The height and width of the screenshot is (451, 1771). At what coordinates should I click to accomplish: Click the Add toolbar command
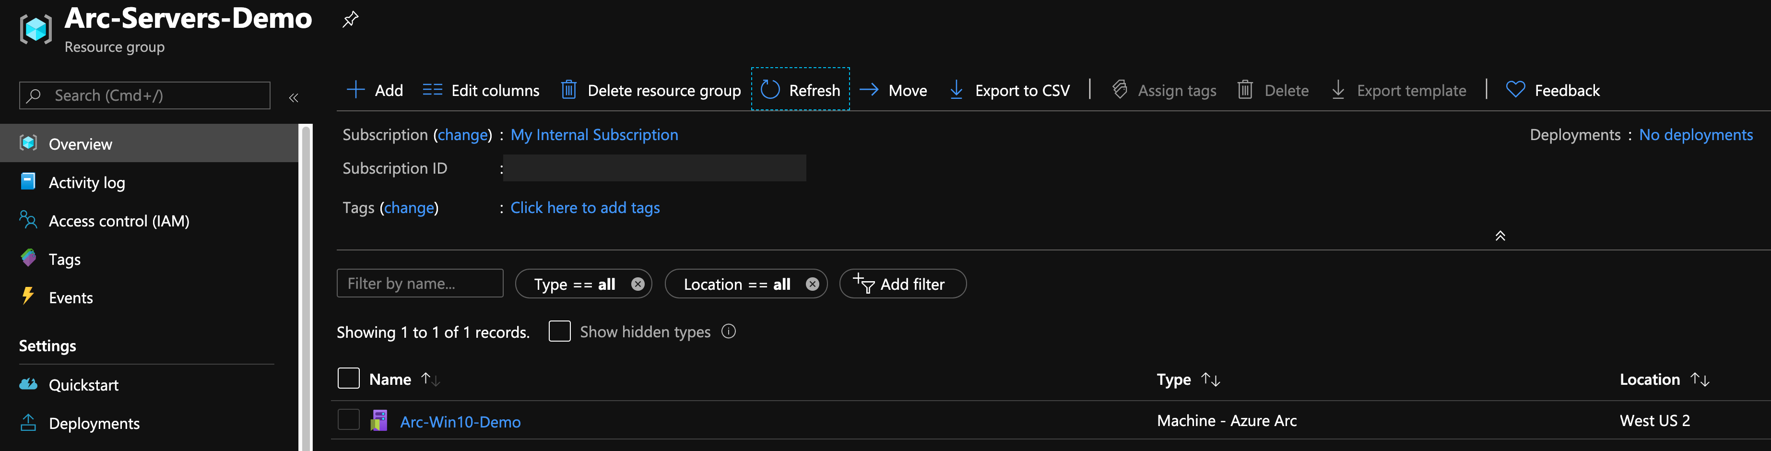(375, 90)
